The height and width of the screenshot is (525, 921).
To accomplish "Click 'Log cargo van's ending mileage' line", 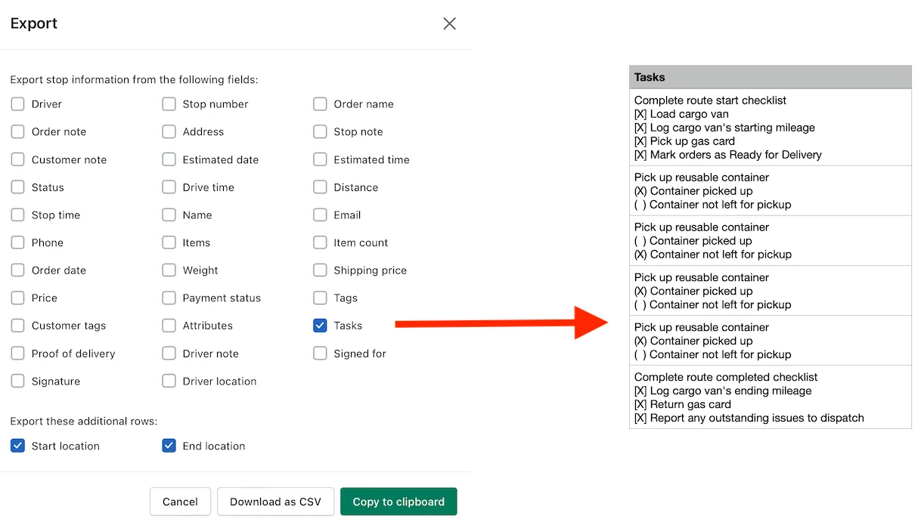I will (x=723, y=391).
